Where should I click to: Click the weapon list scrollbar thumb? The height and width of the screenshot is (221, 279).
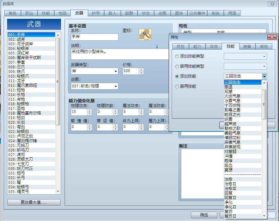(58, 82)
